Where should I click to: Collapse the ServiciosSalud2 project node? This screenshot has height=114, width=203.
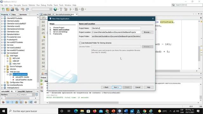click(2, 53)
